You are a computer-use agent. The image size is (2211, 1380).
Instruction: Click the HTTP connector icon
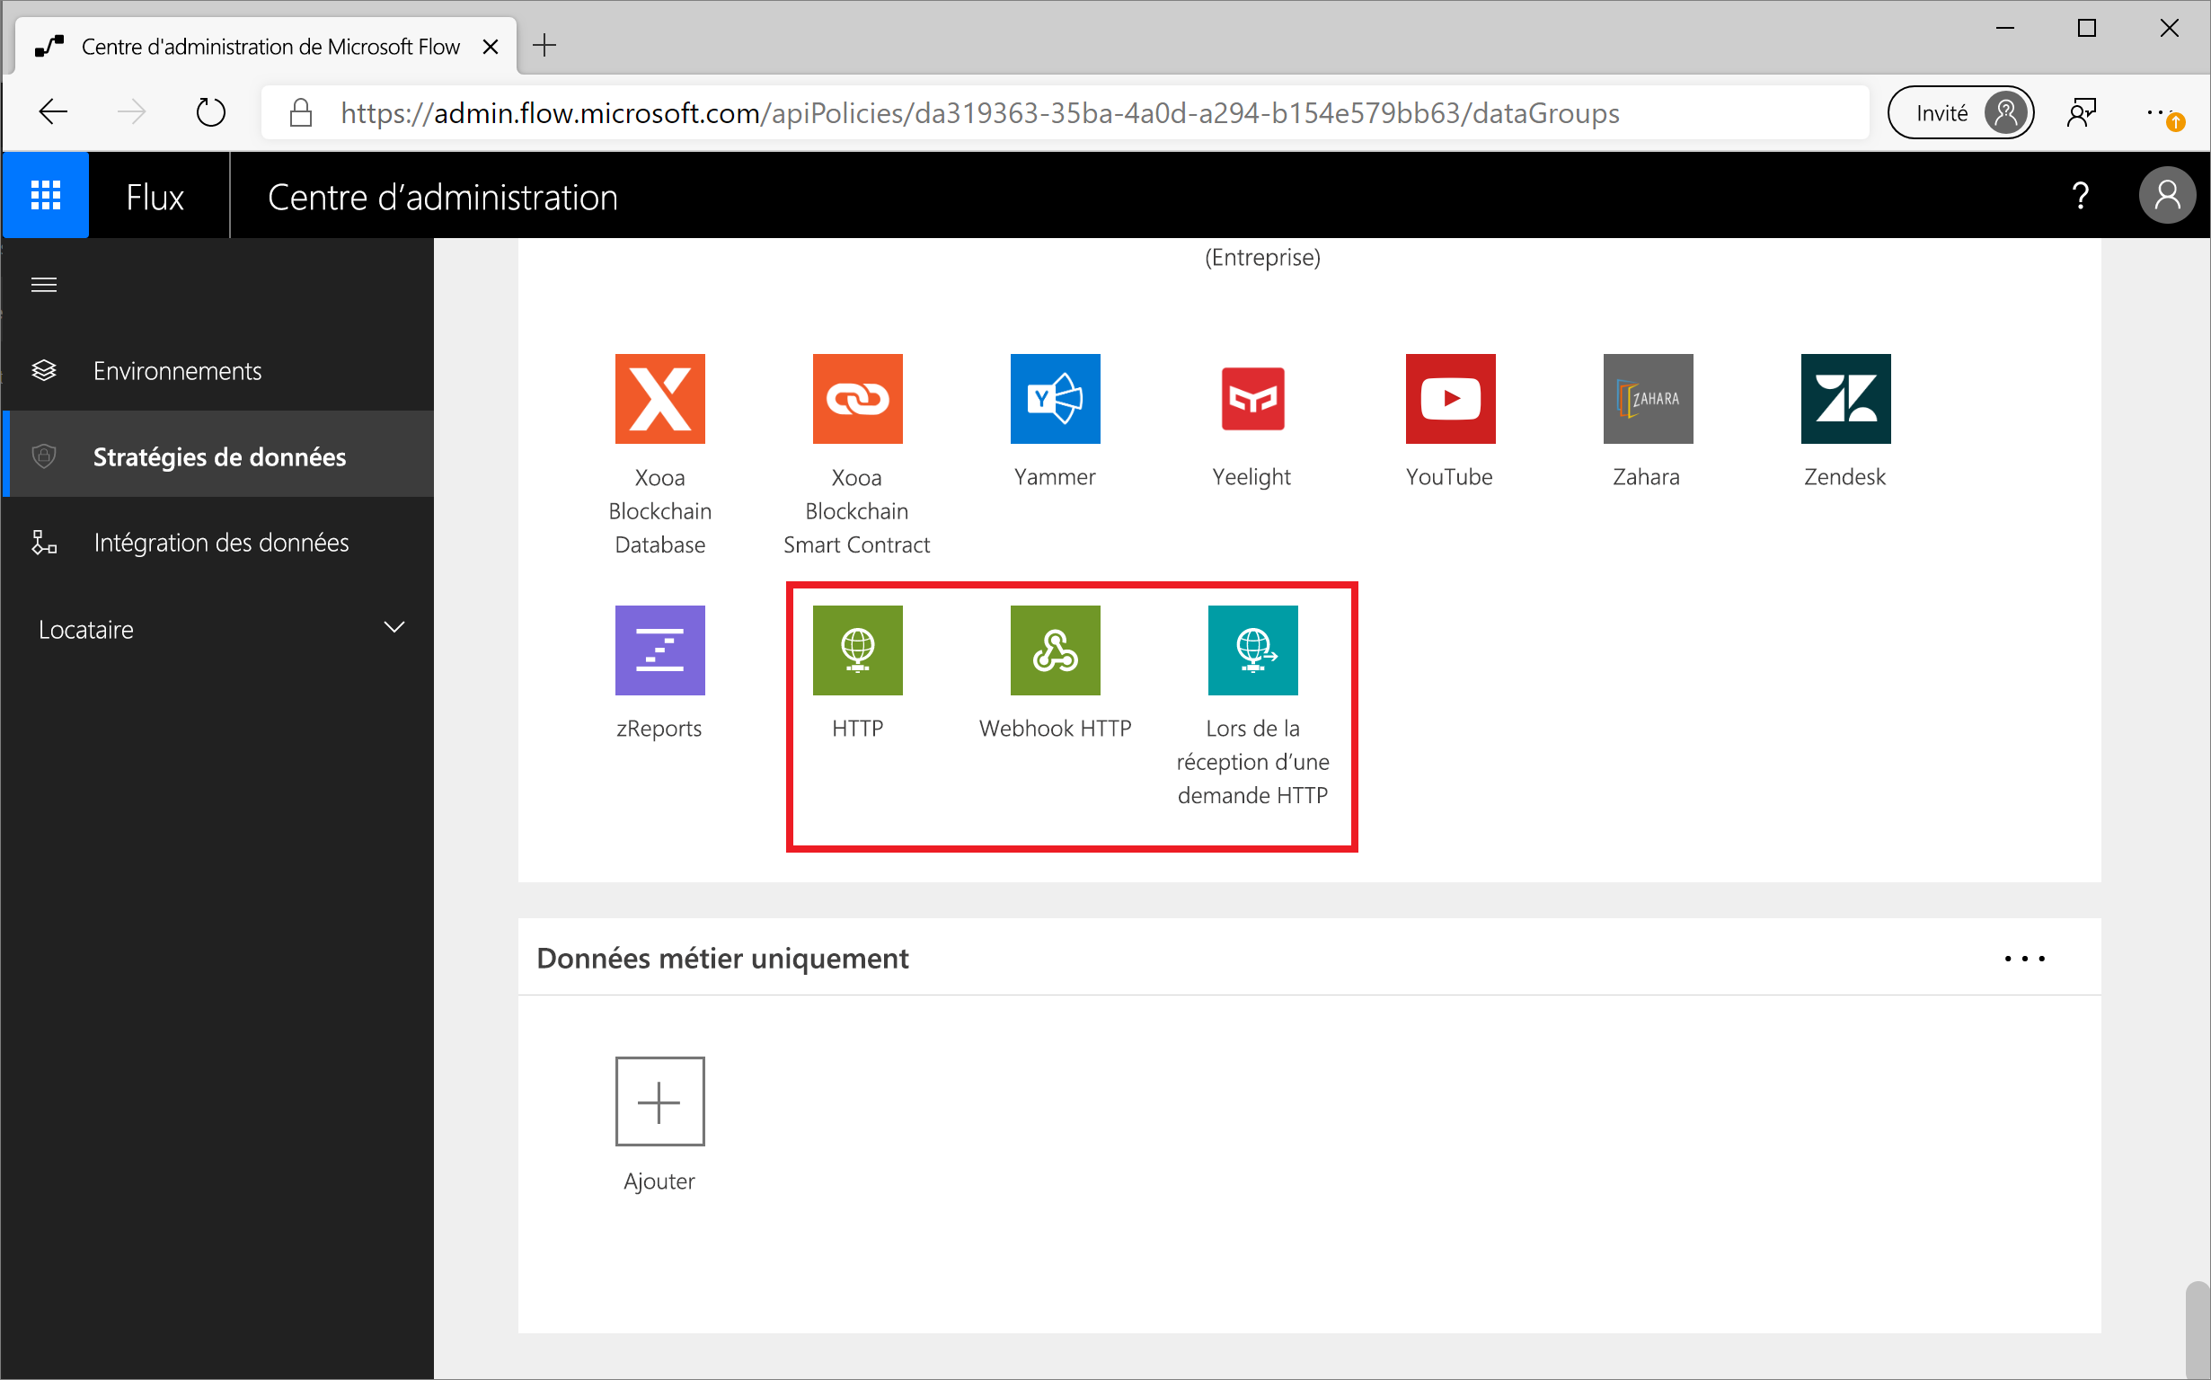pyautogui.click(x=858, y=652)
